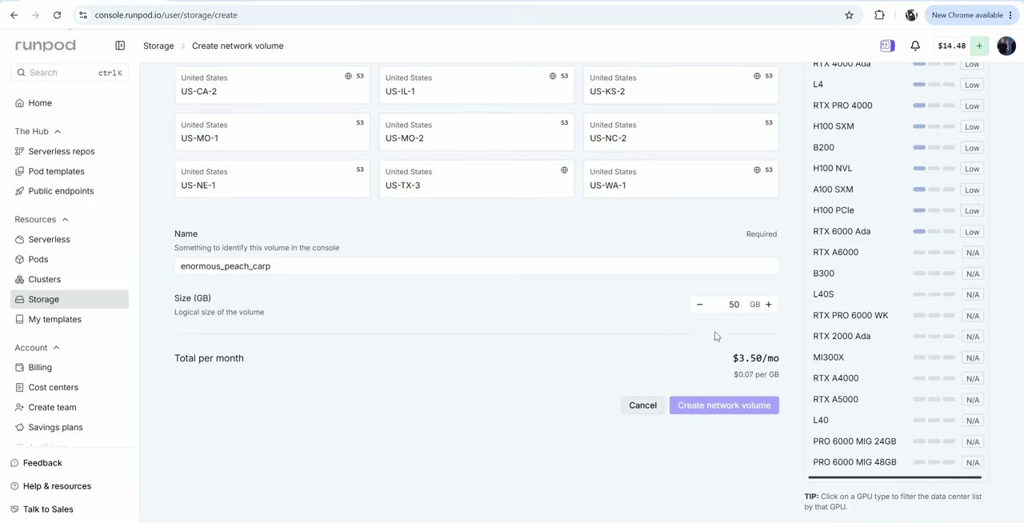Open the user avatar menu
The height and width of the screenshot is (523, 1024).
point(1006,46)
